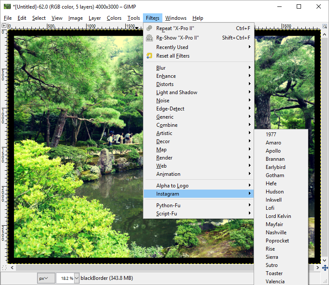Screen dimensions: 329x285
Task: Click the navigate image display icon
Action: [x=325, y=267]
